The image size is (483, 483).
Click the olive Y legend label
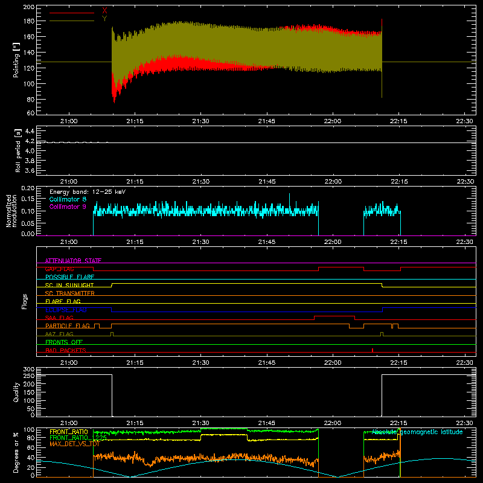click(x=104, y=19)
